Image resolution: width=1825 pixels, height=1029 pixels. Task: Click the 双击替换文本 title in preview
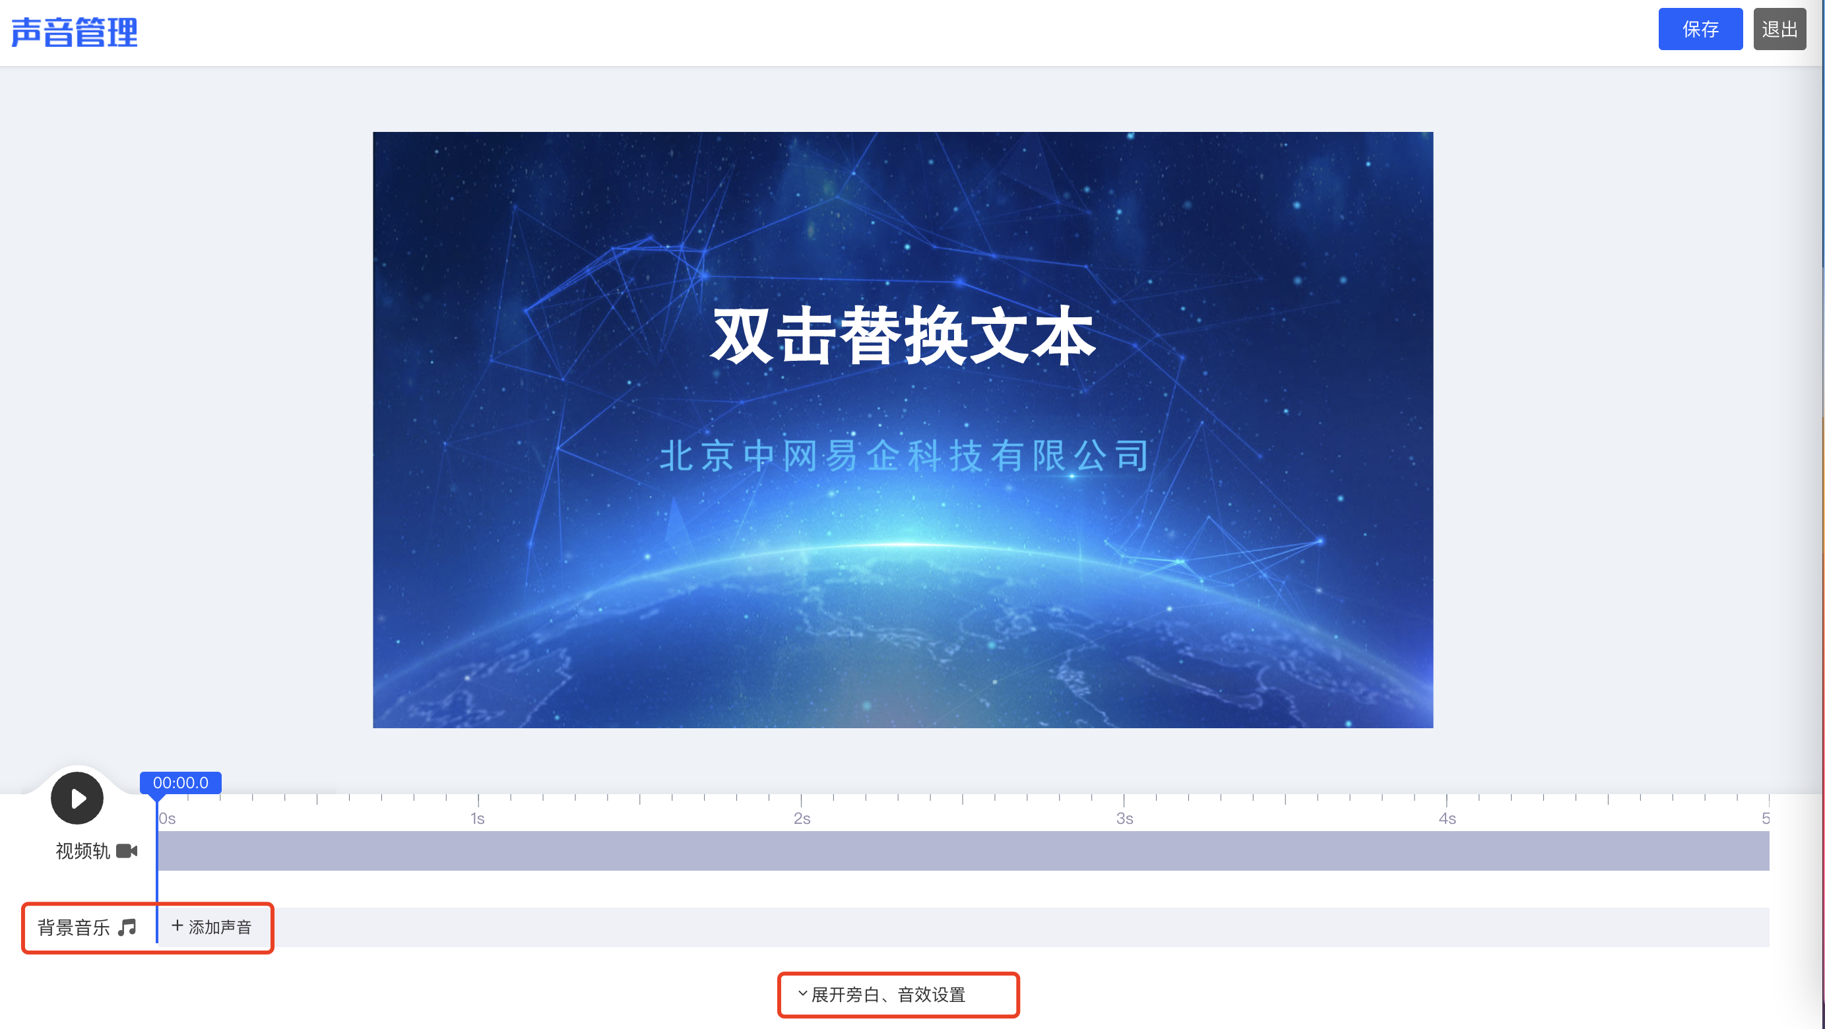[x=903, y=336]
